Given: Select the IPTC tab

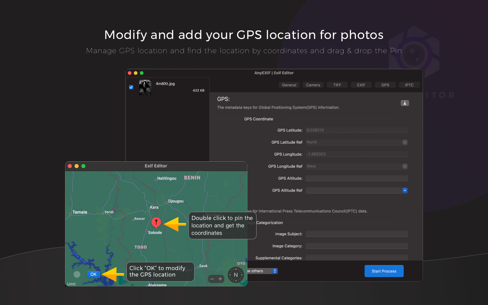Looking at the screenshot, I should click(x=409, y=85).
